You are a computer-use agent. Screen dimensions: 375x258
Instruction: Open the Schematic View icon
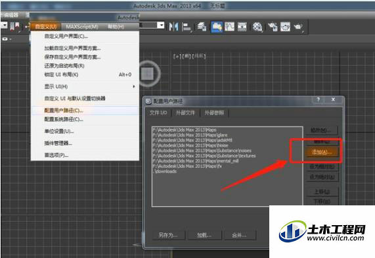tap(242, 26)
